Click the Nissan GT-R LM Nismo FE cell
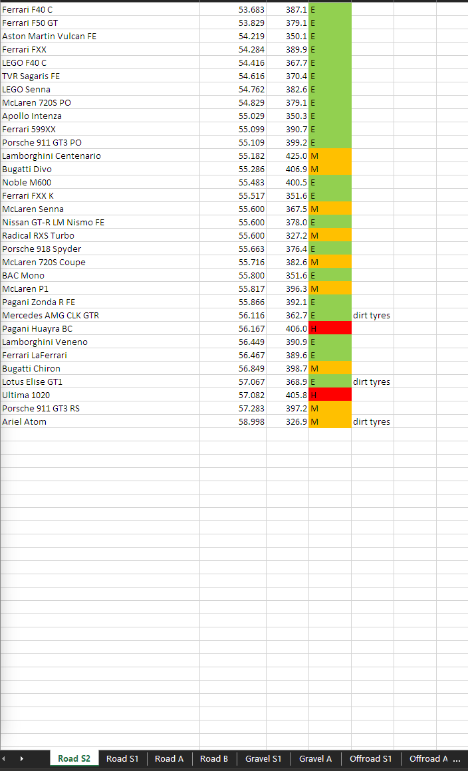 [100, 222]
